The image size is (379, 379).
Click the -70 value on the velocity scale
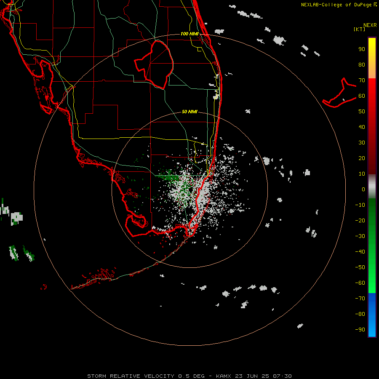360,299
